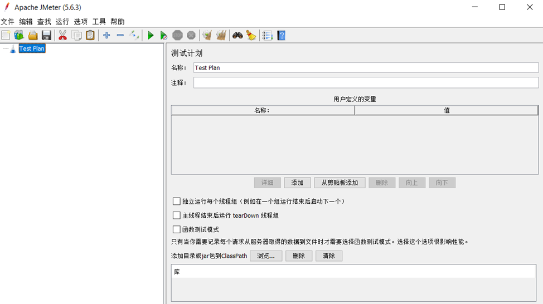Start the test with green play icon

point(150,36)
